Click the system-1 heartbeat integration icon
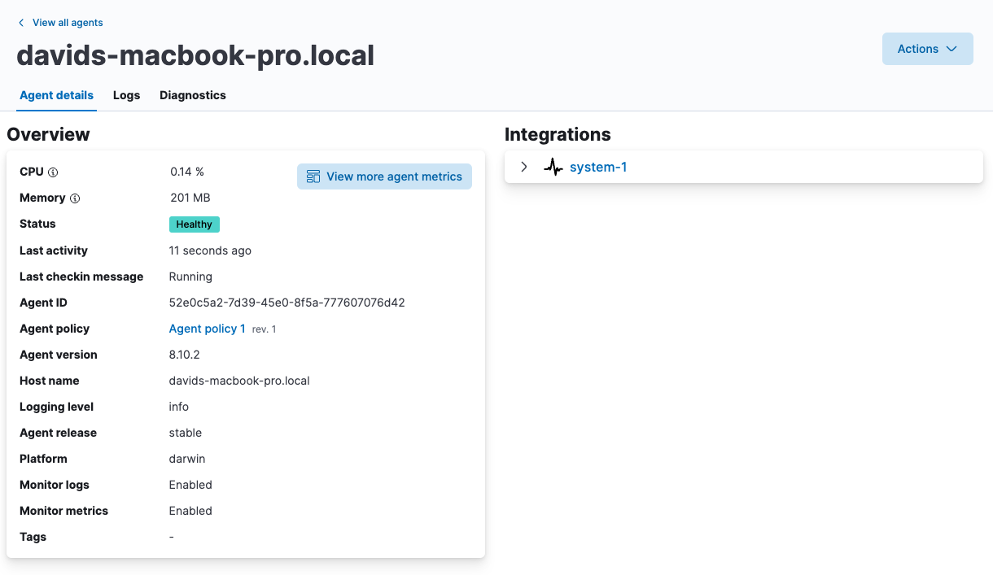993x575 pixels. click(x=553, y=168)
